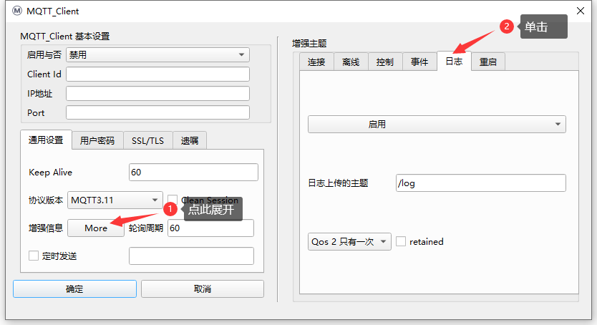Click the Keep Alive value field
597x325 pixels.
193,173
